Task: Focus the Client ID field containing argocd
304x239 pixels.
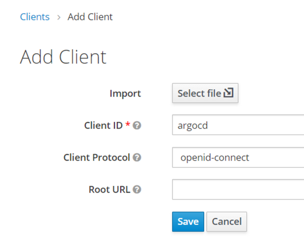Action: click(238, 125)
